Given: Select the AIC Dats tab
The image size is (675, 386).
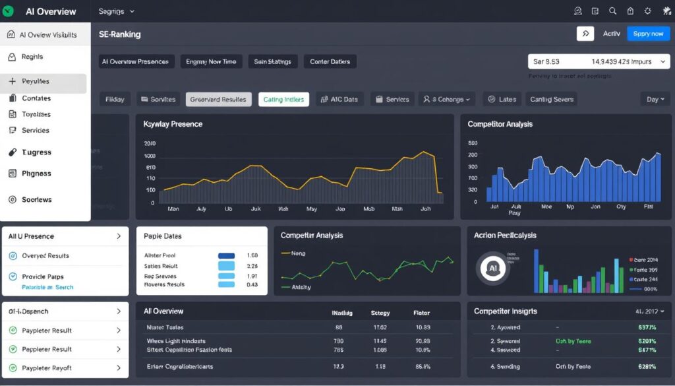Looking at the screenshot, I should pyautogui.click(x=339, y=99).
